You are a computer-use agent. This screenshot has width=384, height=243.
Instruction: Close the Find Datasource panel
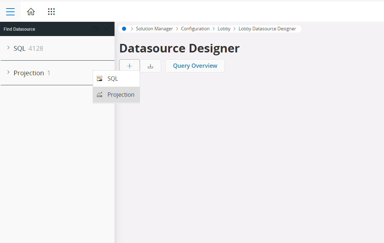point(106,29)
